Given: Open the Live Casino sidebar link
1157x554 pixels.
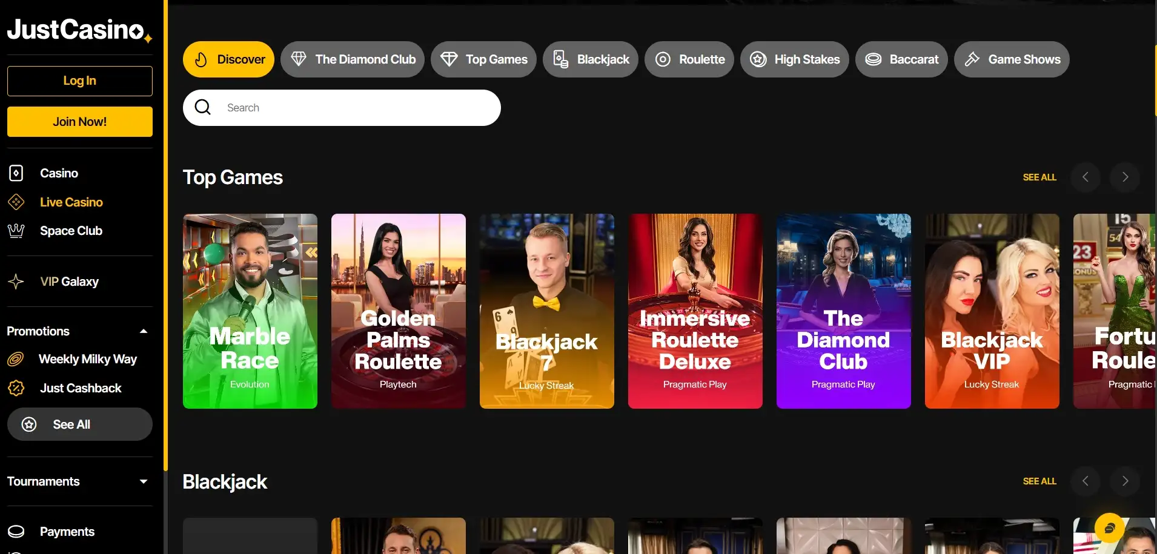Looking at the screenshot, I should click(x=71, y=202).
